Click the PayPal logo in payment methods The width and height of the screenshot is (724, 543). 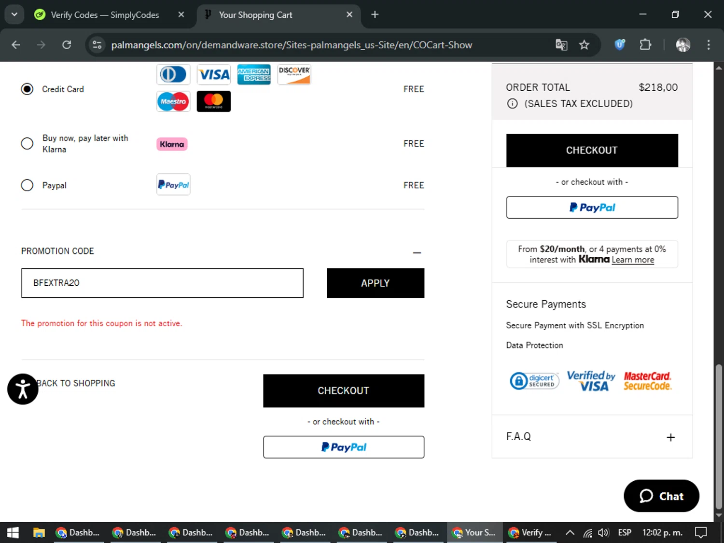click(173, 184)
